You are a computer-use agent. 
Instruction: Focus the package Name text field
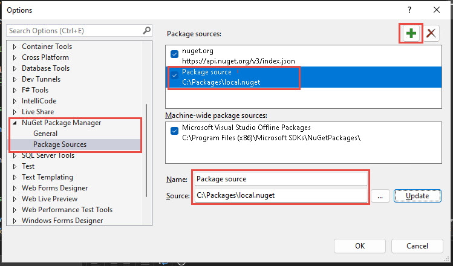coord(281,179)
